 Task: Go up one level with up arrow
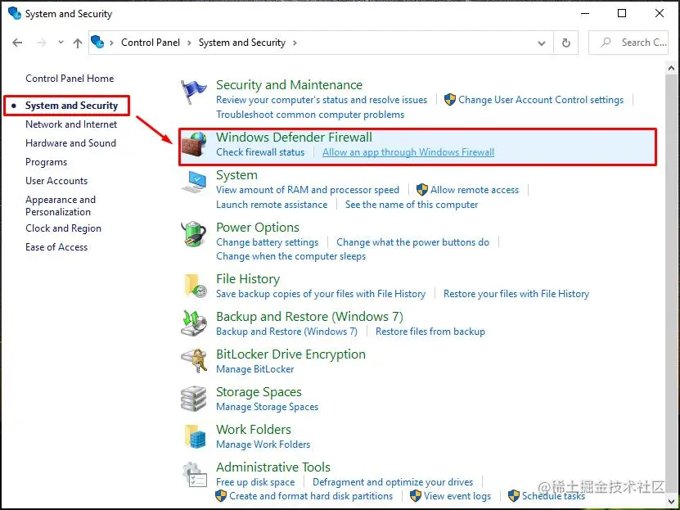pos(78,43)
